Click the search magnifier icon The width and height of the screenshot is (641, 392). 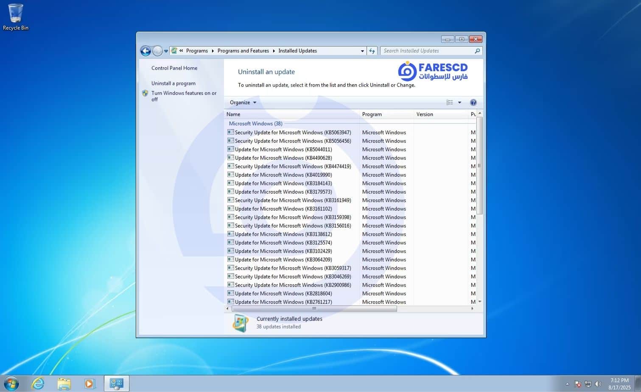click(x=478, y=51)
